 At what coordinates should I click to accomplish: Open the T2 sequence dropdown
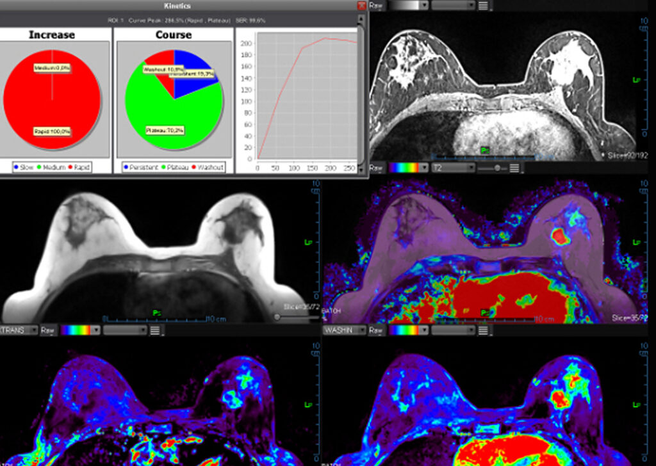[x=452, y=168]
